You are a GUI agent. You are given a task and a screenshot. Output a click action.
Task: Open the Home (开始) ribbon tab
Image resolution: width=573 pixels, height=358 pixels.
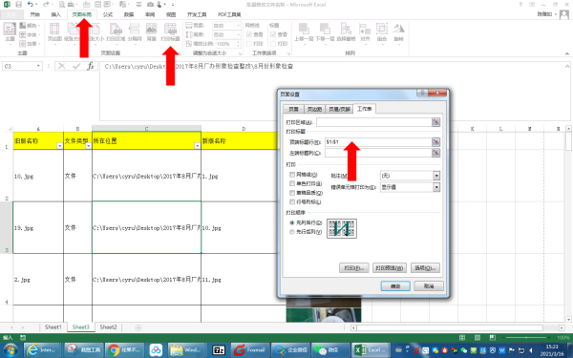tap(34, 14)
